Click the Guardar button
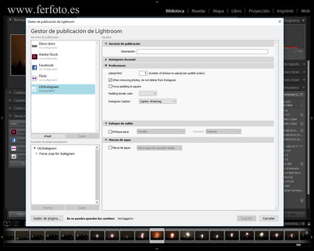 [246, 218]
